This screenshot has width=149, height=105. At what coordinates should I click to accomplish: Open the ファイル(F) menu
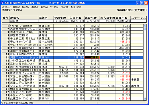(x=6, y=7)
